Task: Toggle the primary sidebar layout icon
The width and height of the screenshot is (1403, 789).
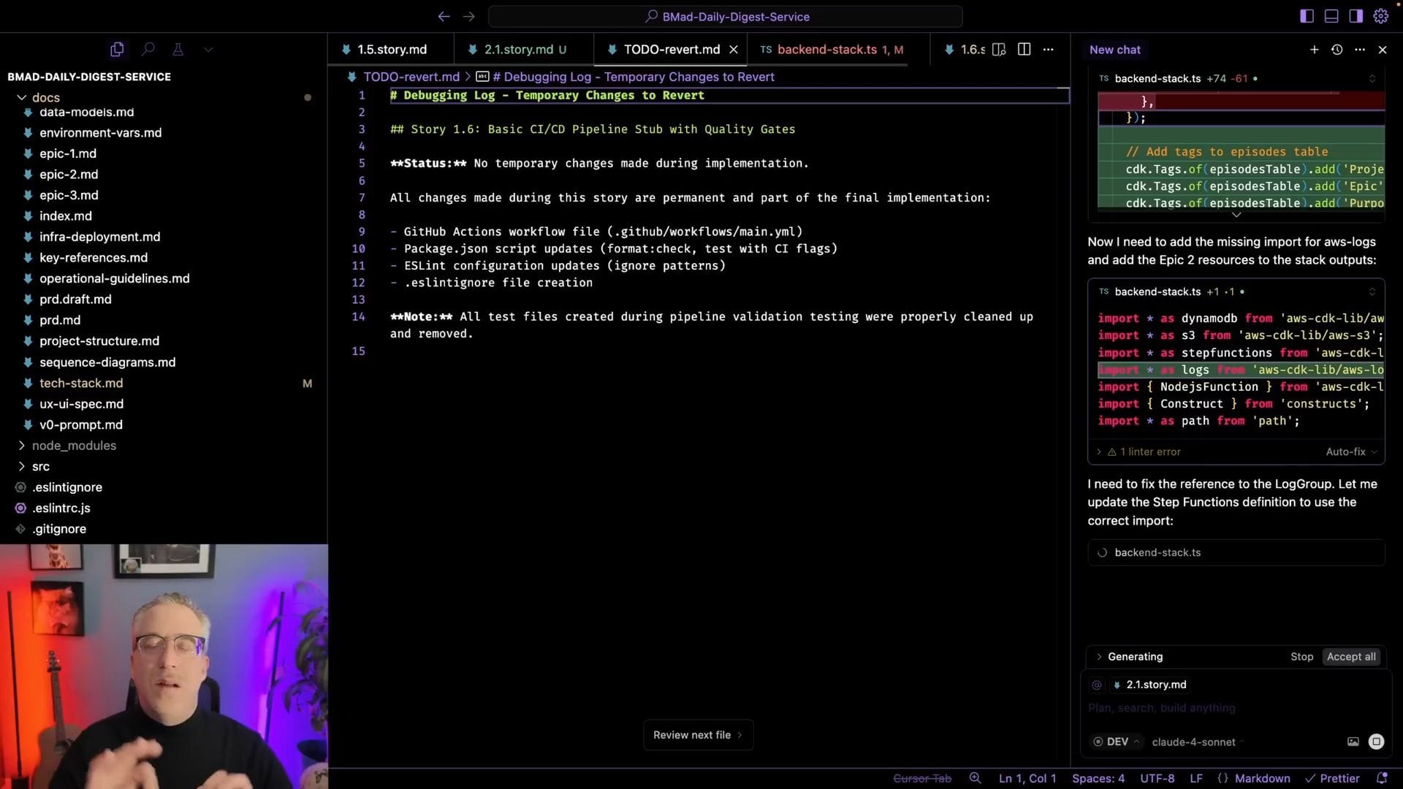Action: coord(1307,16)
